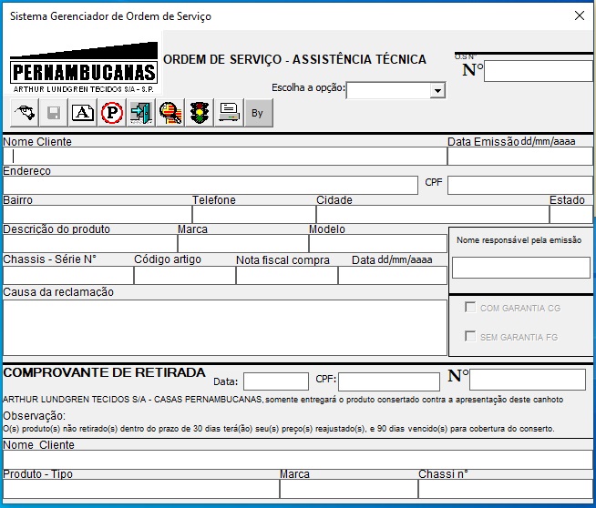Image resolution: width=596 pixels, height=508 pixels.
Task: Open search with the magnifying glass icon
Action: pos(170,113)
